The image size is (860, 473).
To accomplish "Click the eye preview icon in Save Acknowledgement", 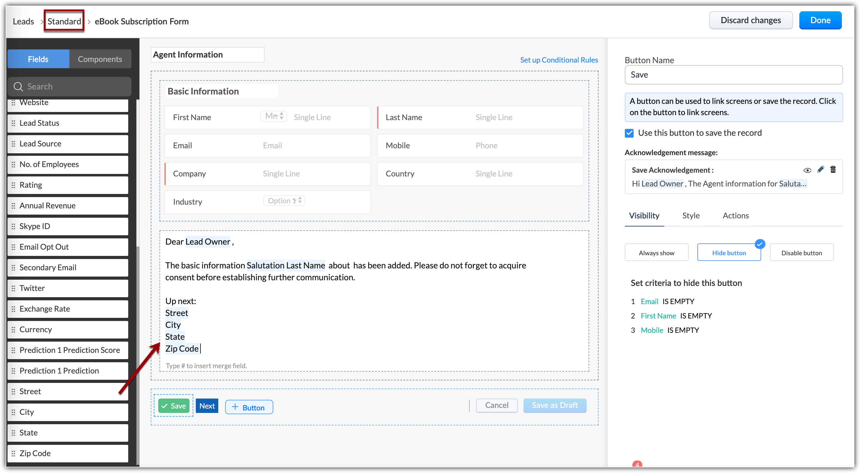I will [807, 170].
